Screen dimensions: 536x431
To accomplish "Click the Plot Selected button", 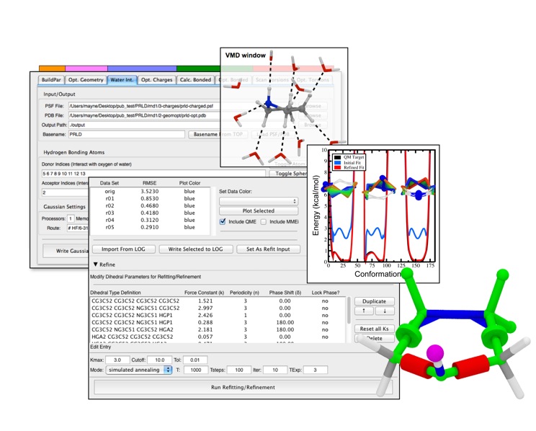I will [x=258, y=211].
